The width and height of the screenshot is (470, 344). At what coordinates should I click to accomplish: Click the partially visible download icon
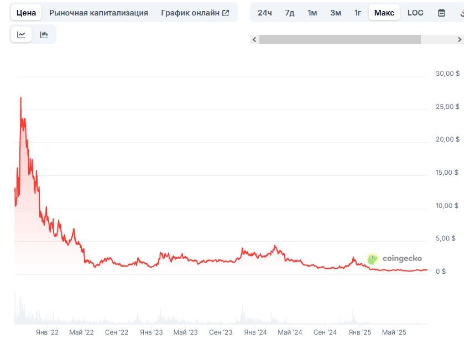(462, 13)
